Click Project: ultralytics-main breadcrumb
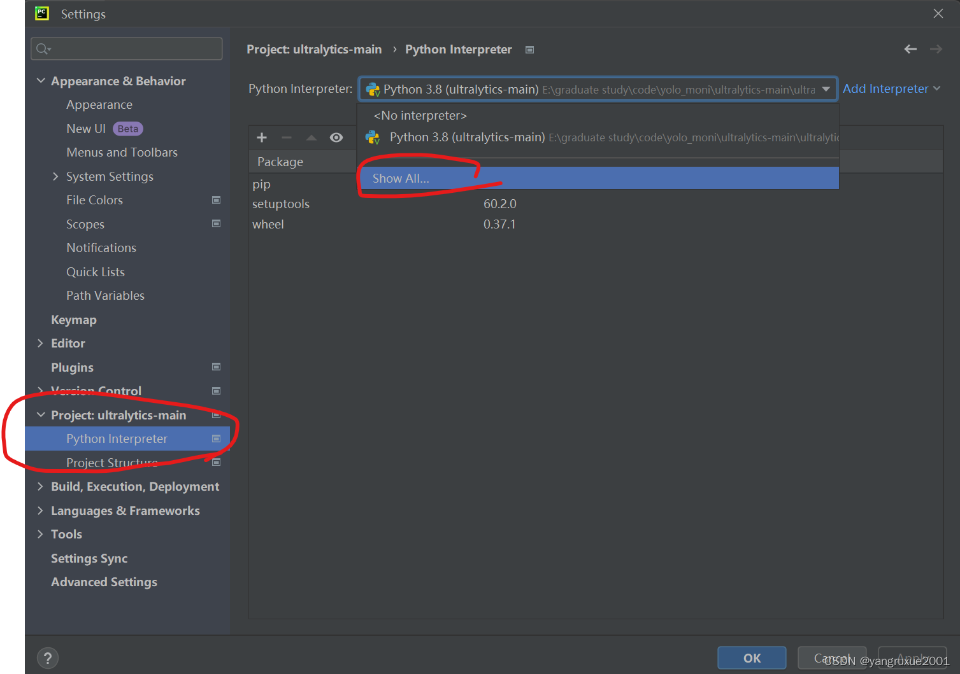This screenshot has height=674, width=960. tap(314, 49)
